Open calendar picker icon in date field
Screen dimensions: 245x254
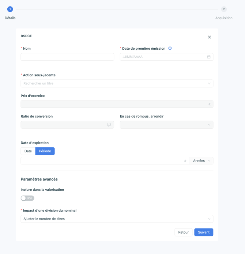(x=209, y=57)
